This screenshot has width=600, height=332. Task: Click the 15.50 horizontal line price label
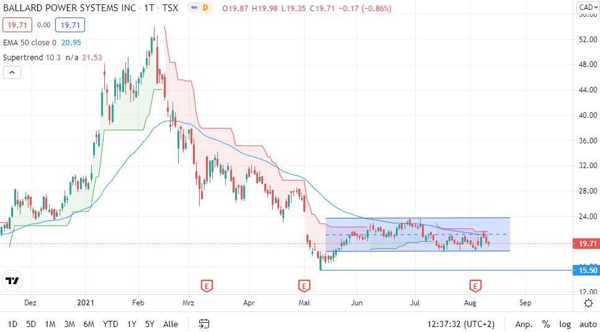tap(586, 270)
